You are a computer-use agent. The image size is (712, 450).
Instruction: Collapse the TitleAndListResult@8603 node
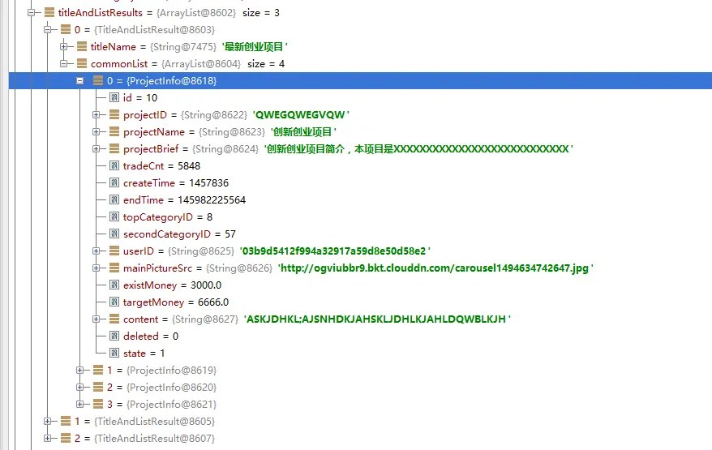[48, 29]
